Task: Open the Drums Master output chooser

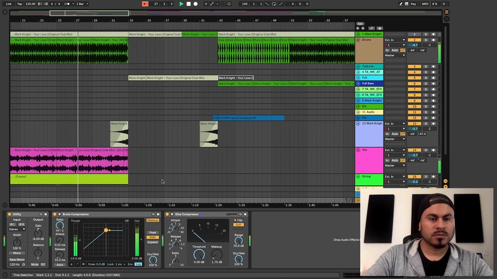Action: [x=394, y=55]
